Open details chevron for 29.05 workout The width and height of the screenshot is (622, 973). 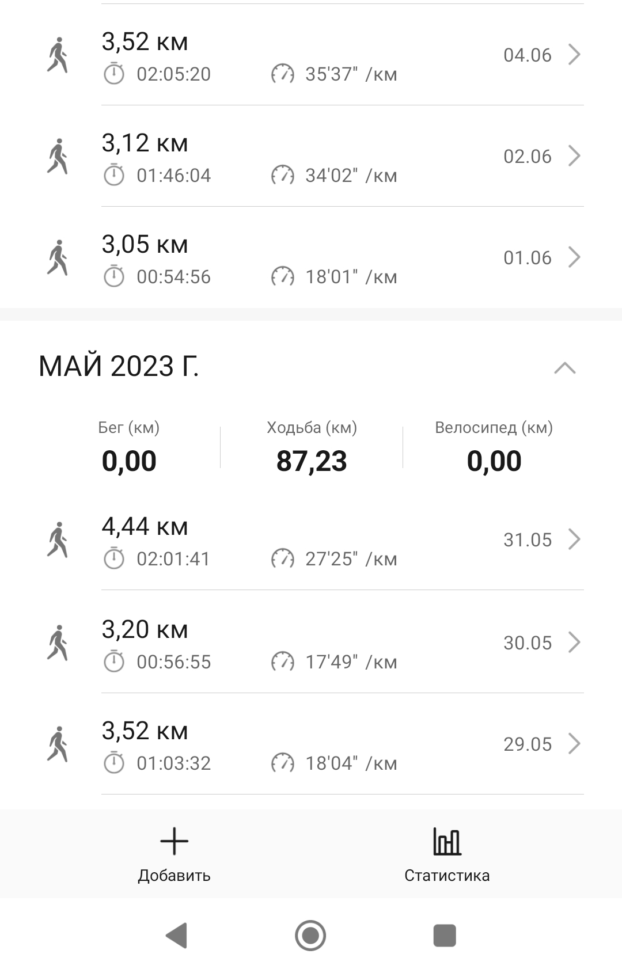[x=574, y=744]
